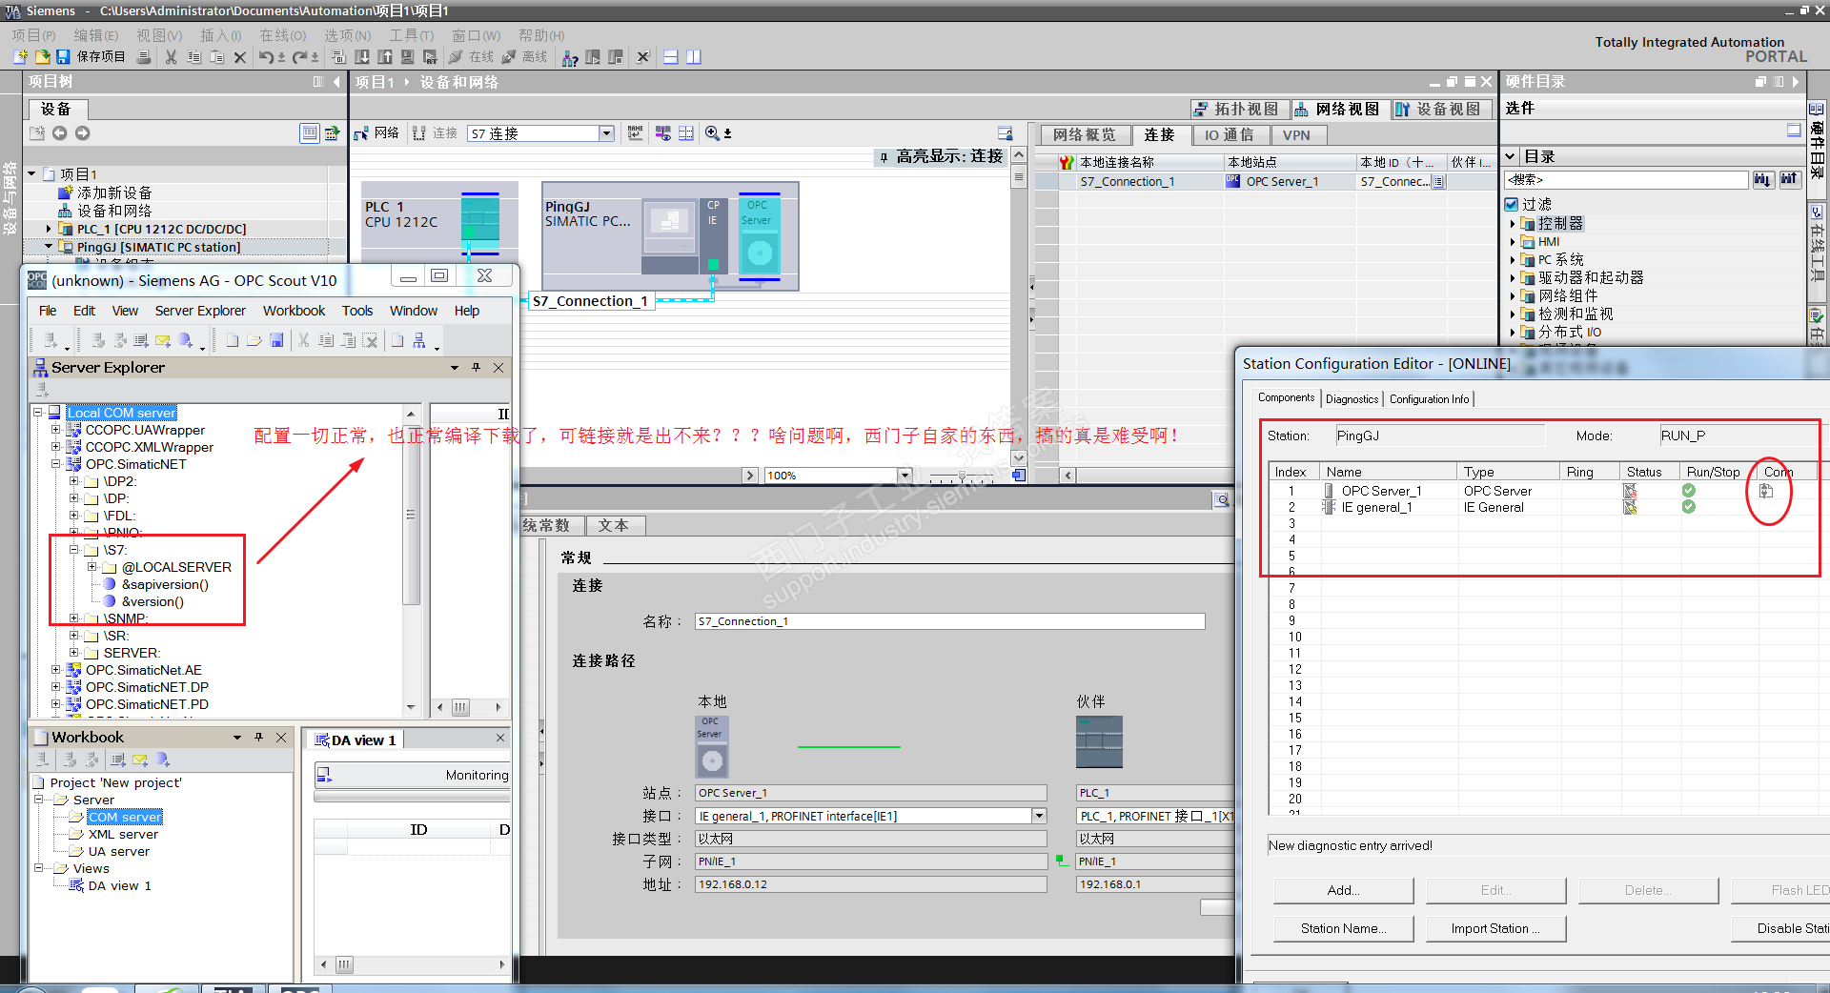The width and height of the screenshot is (1830, 993).
Task: Open the File menu in OPC Scout
Action: pos(48,311)
